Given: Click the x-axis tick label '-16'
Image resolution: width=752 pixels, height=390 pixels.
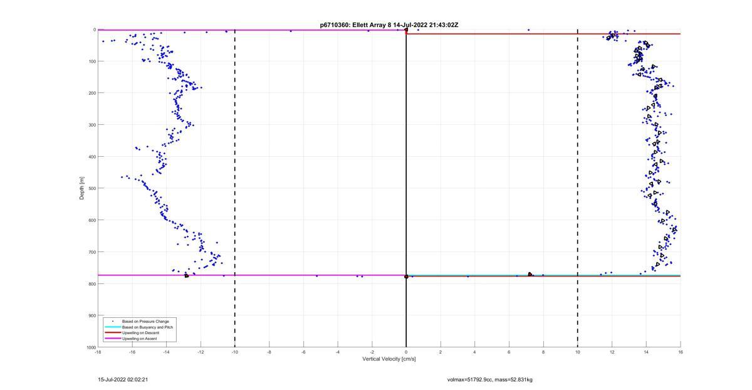Looking at the screenshot, I should [x=132, y=352].
